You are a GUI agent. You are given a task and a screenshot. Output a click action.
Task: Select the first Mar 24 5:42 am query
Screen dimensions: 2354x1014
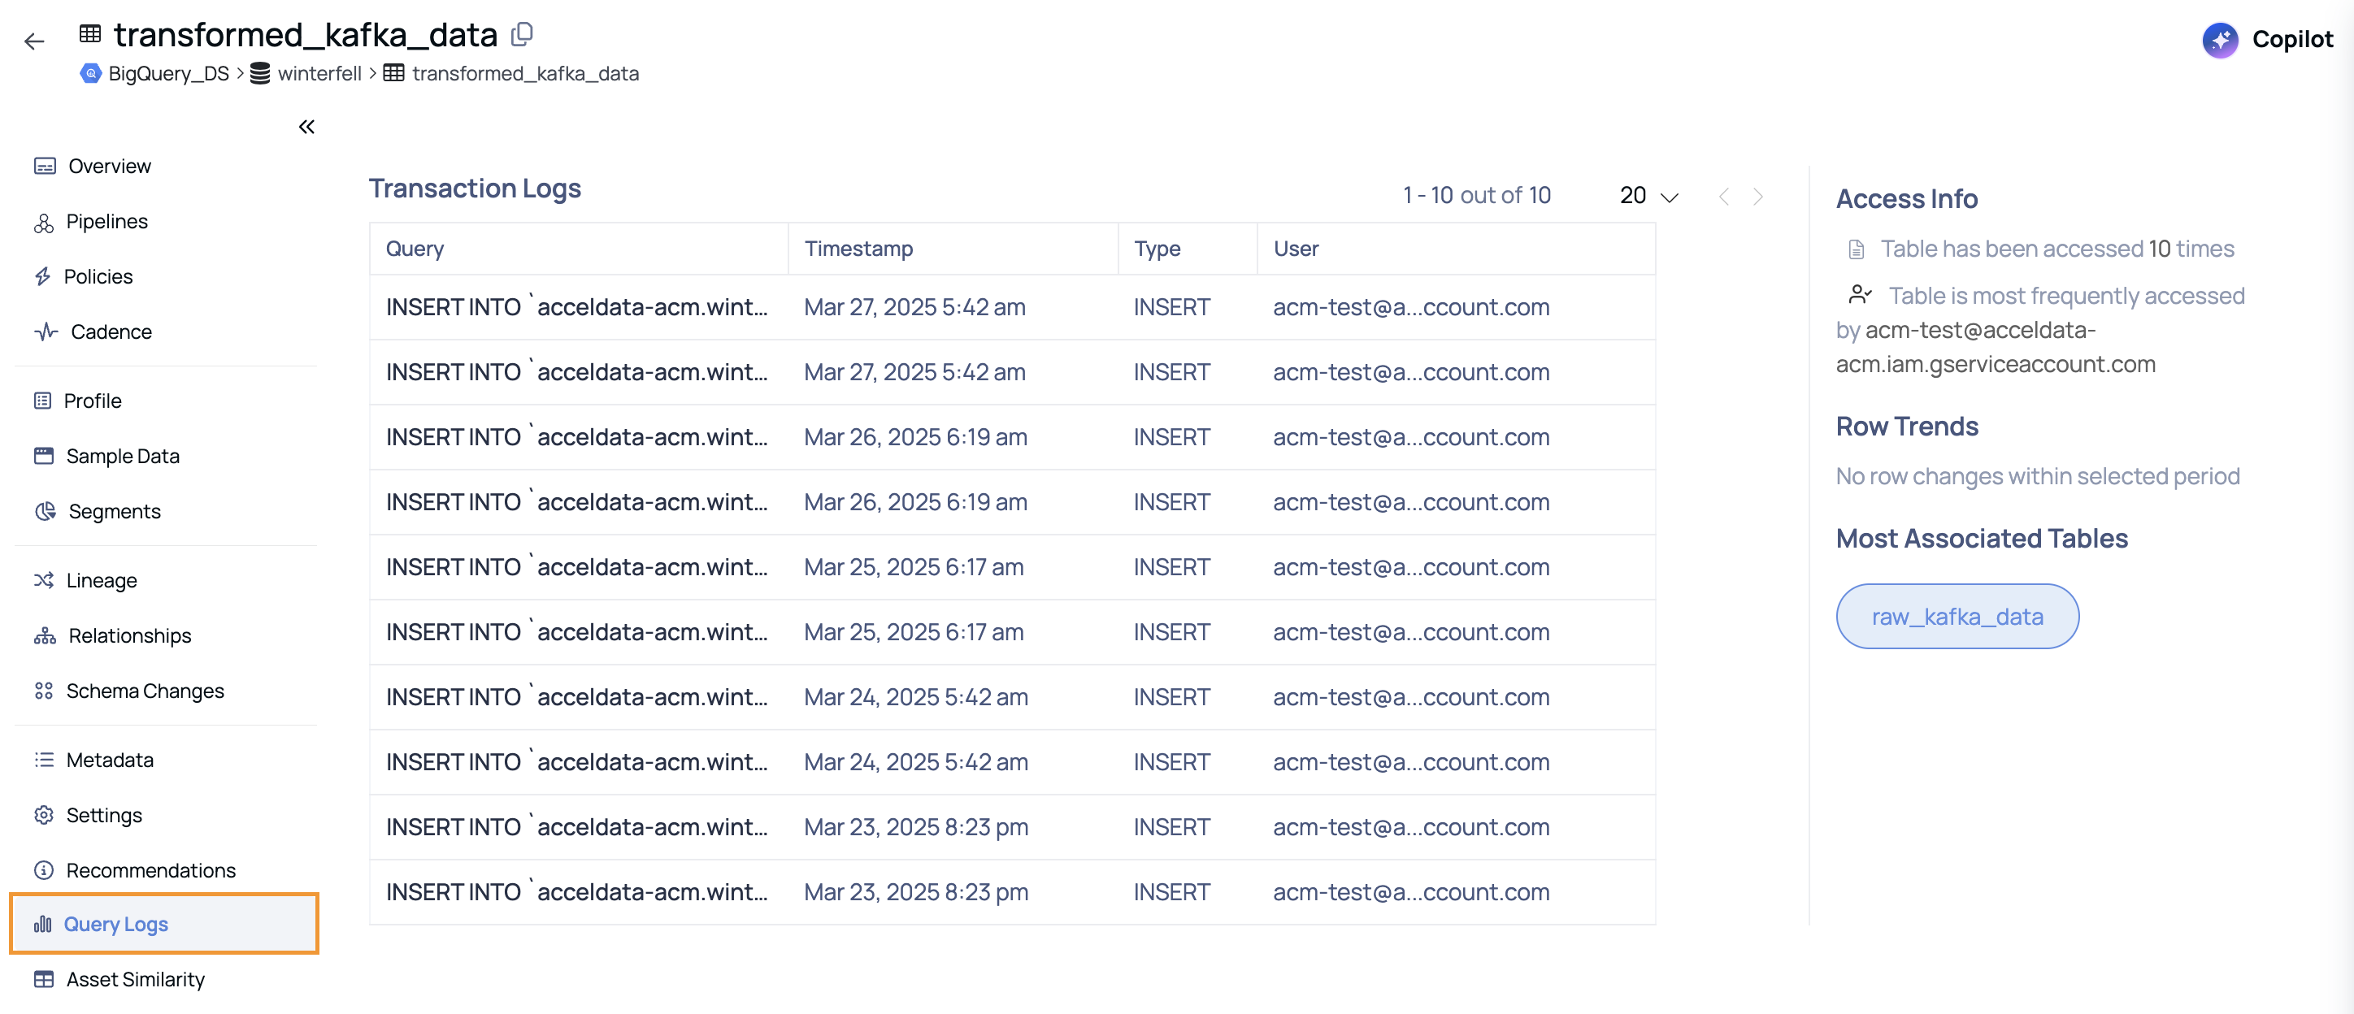[x=576, y=697]
